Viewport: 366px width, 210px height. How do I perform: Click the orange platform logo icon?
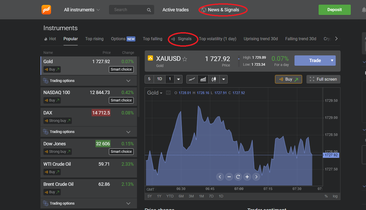(46, 10)
